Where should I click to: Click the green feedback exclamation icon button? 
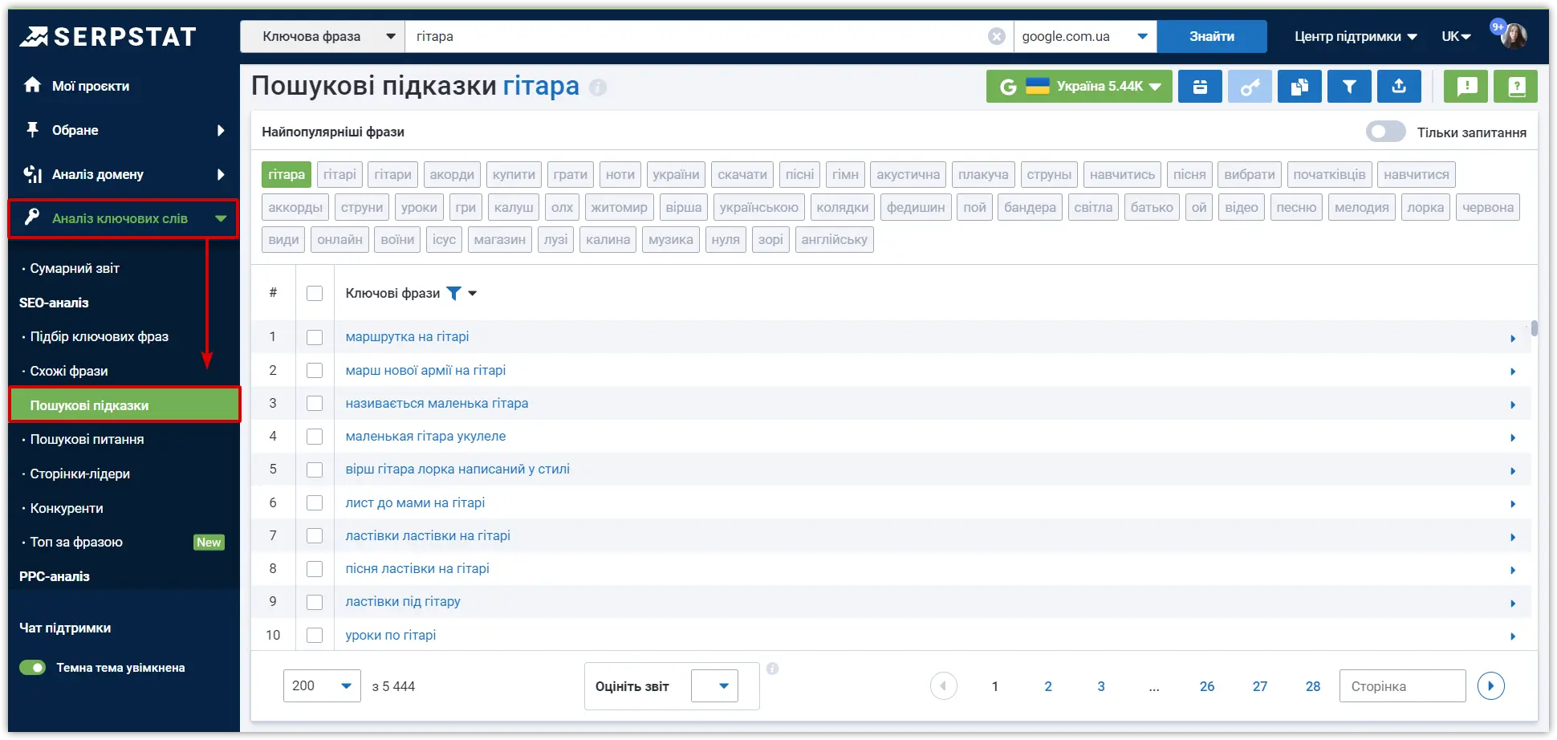click(x=1466, y=86)
